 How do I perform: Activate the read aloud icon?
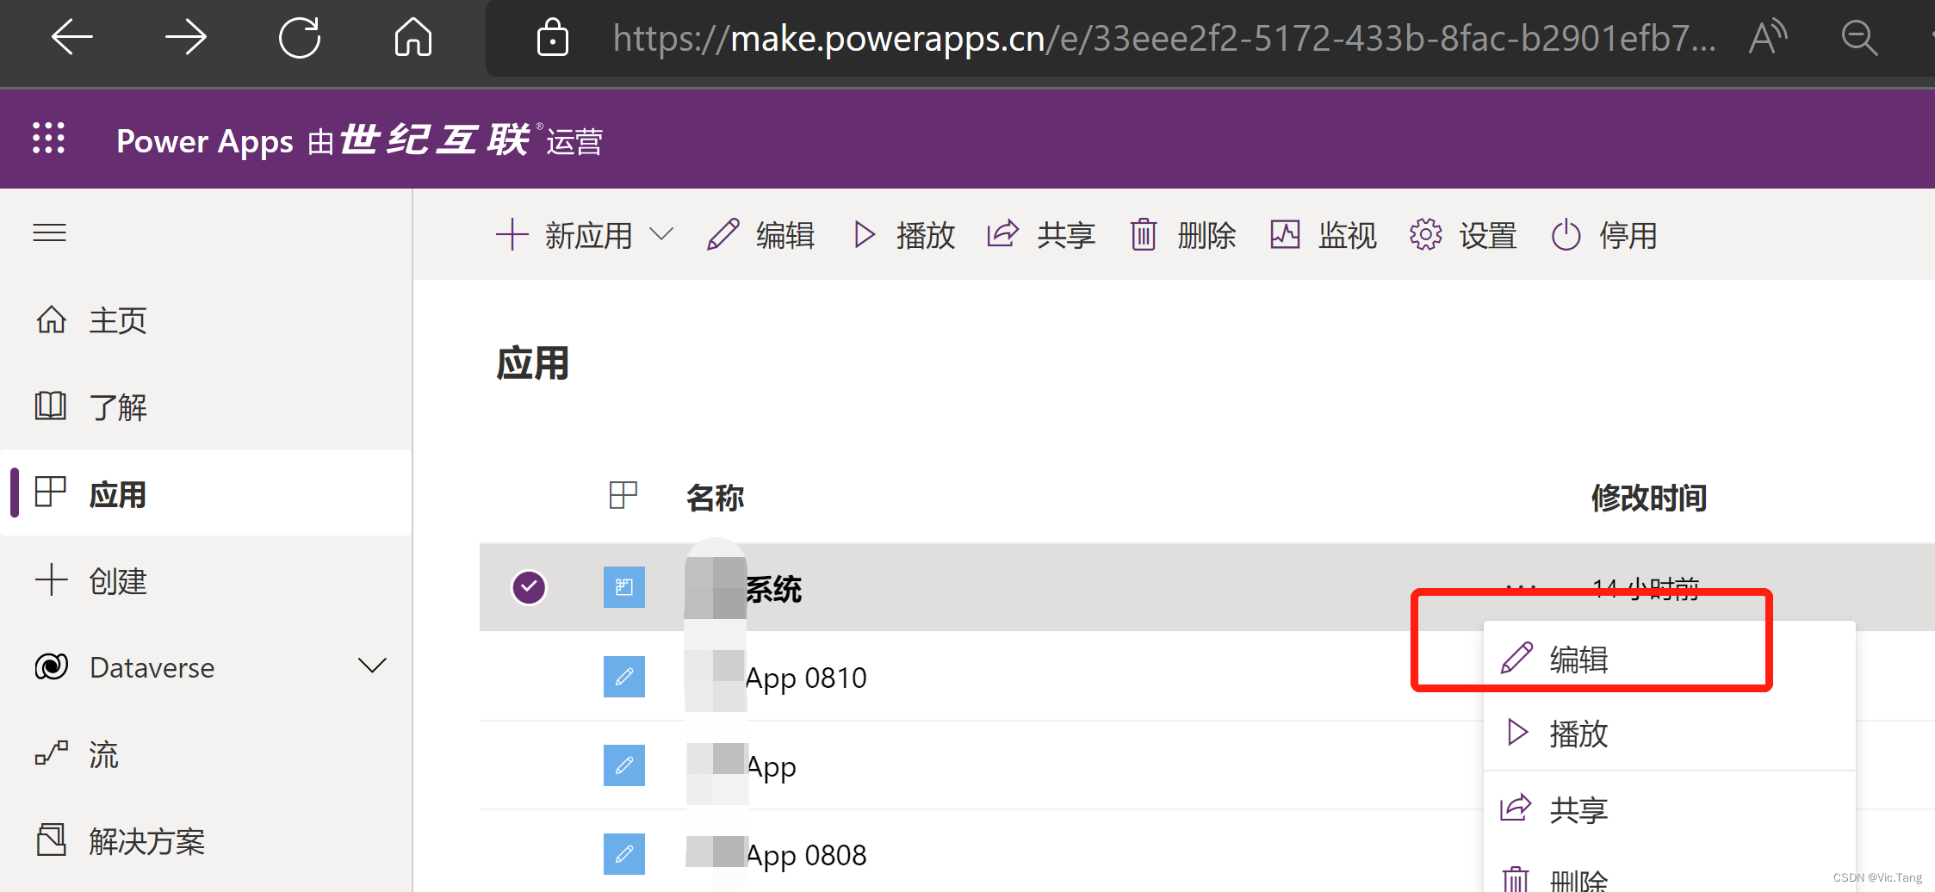tap(1768, 38)
